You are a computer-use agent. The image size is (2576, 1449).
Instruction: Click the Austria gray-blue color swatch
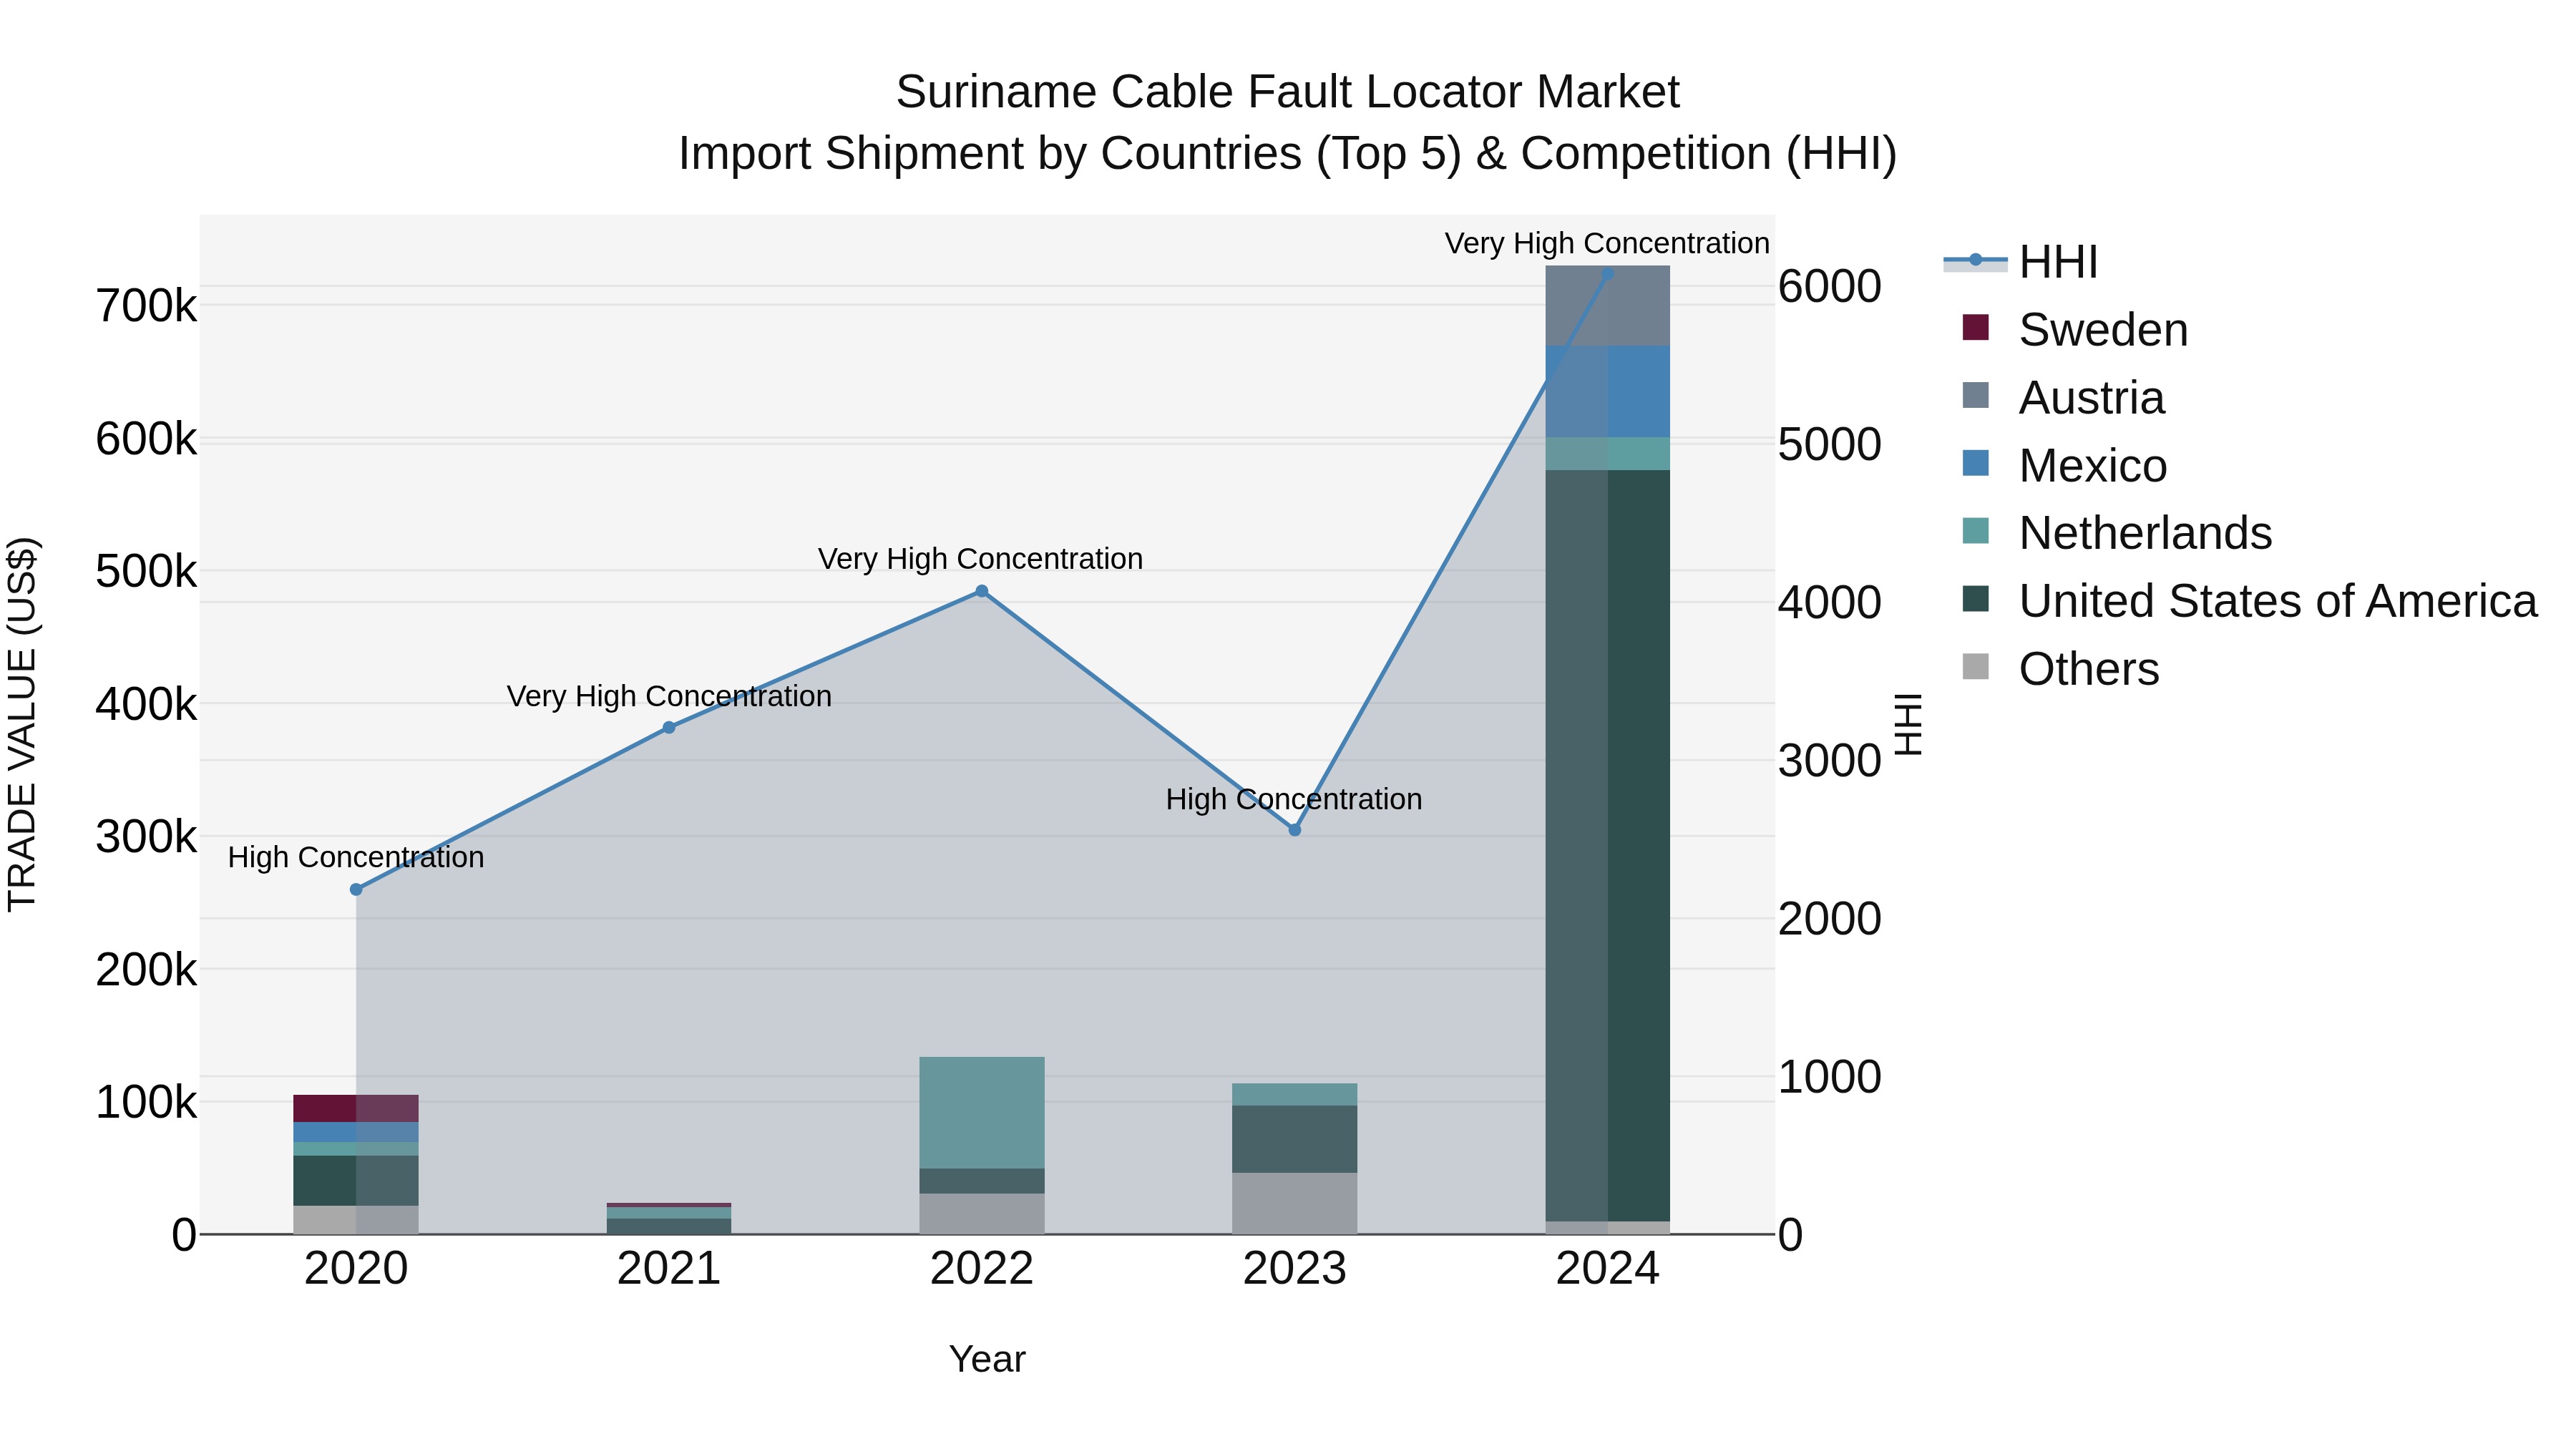(1976, 395)
